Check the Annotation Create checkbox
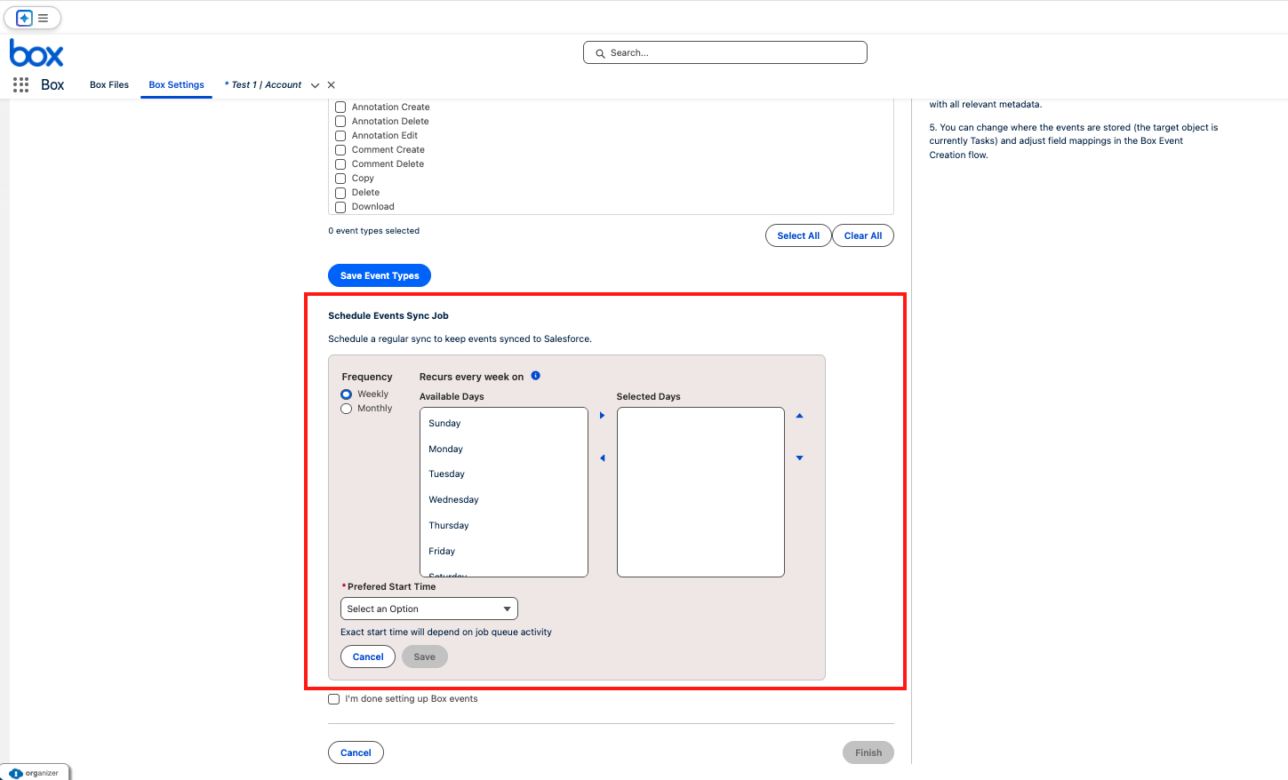The image size is (1288, 780). 340,107
